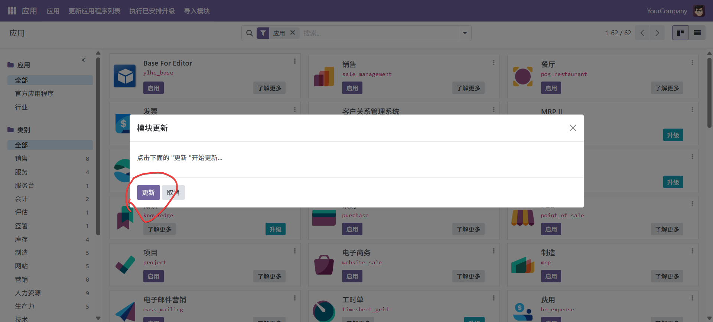
Task: Open the 更新应用程序列表 menu
Action: [94, 11]
